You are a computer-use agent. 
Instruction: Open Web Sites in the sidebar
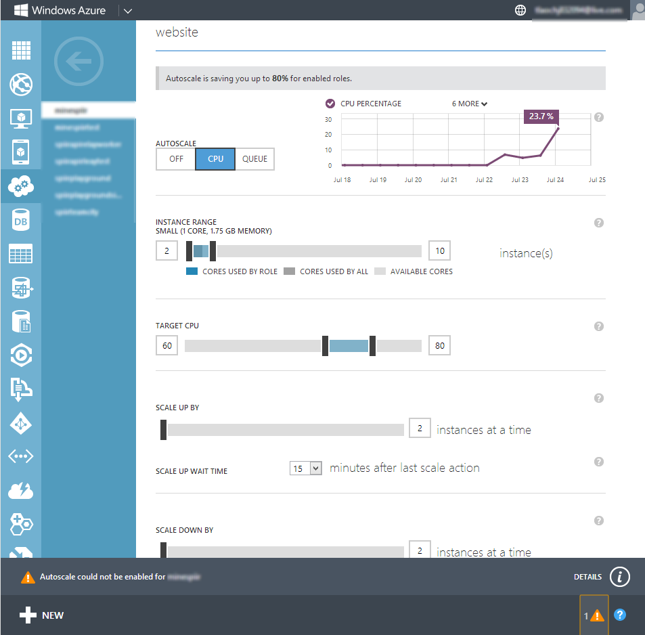(21, 85)
